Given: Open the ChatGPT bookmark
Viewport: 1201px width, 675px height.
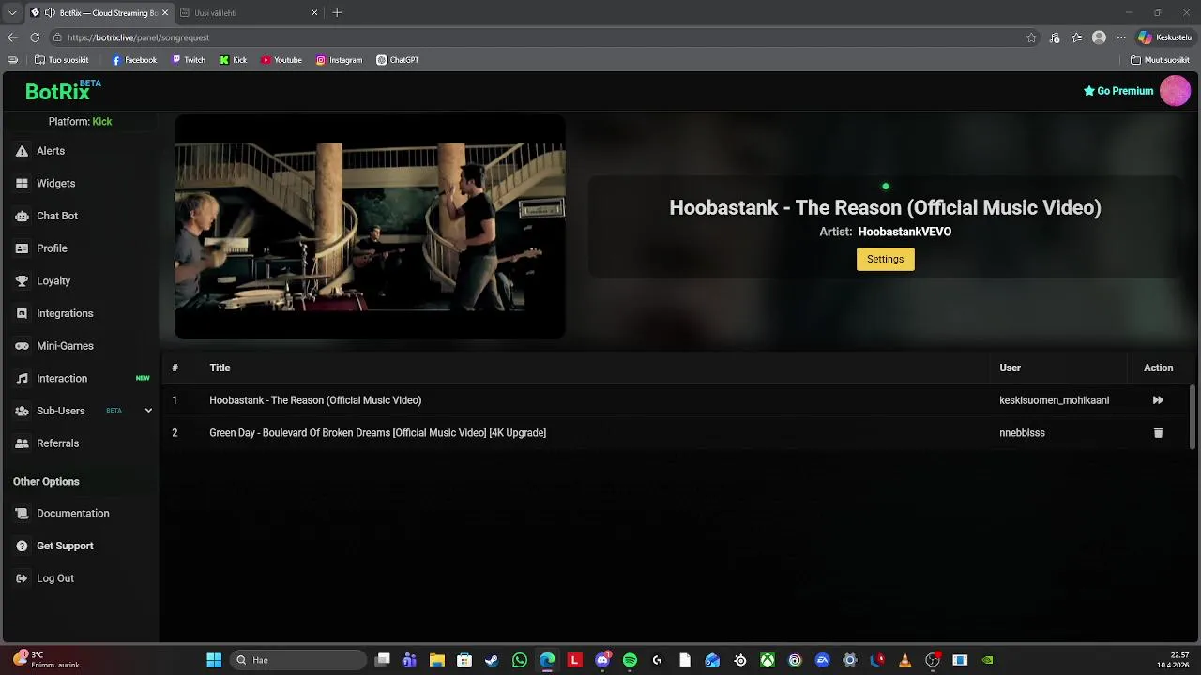Looking at the screenshot, I should tap(398, 60).
